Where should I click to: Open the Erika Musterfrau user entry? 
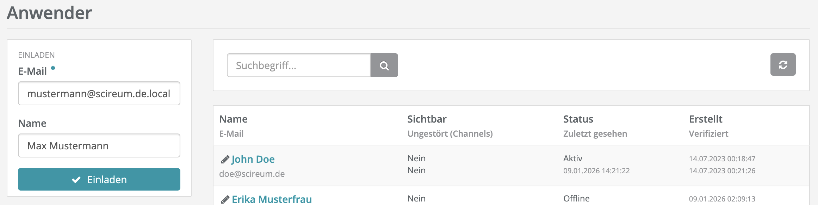click(x=272, y=199)
